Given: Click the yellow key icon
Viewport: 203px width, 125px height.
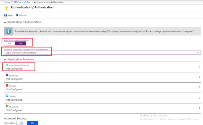Looking at the screenshot, I should pyautogui.click(x=6, y=8).
